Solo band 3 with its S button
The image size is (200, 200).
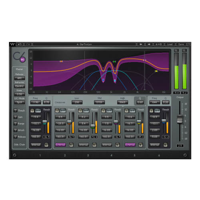coord(80,111)
